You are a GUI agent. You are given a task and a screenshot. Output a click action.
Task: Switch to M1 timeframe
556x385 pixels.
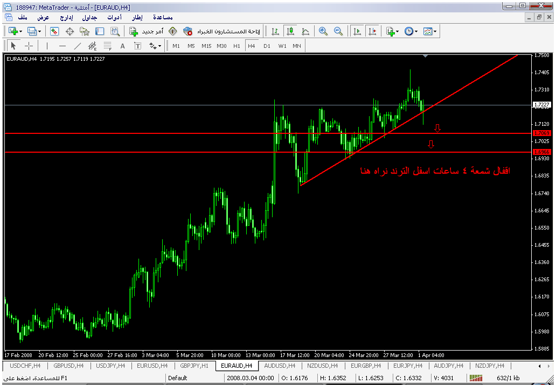coord(176,46)
